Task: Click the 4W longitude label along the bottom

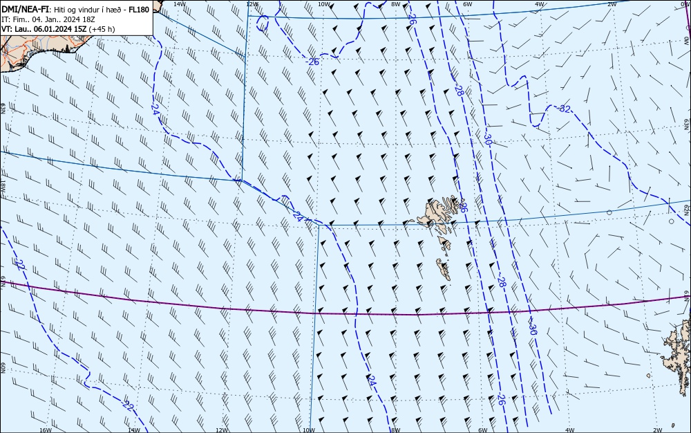Action: [570, 430]
